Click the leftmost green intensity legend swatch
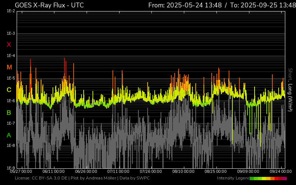 pos(252,178)
